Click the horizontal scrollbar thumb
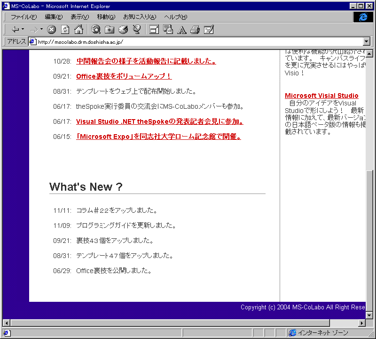 pyautogui.click(x=170, y=323)
